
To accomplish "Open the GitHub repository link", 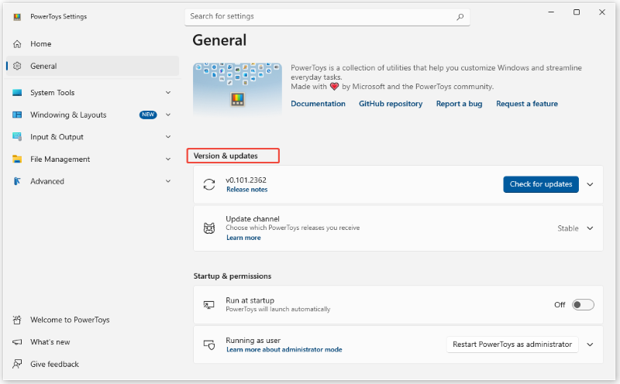I will (x=391, y=104).
